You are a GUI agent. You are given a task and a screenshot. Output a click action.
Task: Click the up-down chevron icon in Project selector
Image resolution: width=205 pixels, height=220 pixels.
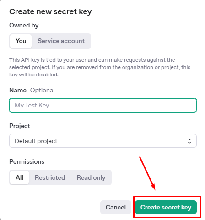[189, 141]
